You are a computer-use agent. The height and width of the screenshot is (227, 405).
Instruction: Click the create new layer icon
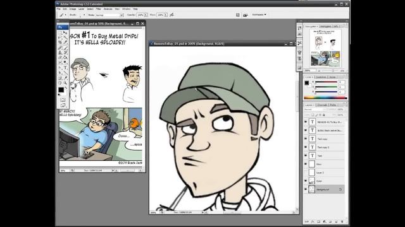(336, 221)
